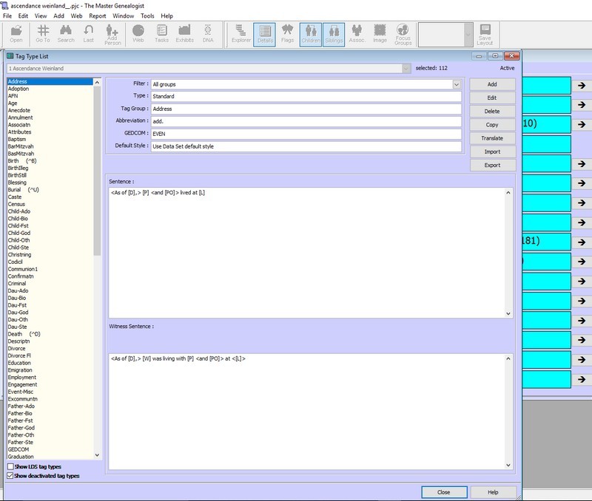Select the Christning tag type
592x501 pixels.
tap(20, 254)
